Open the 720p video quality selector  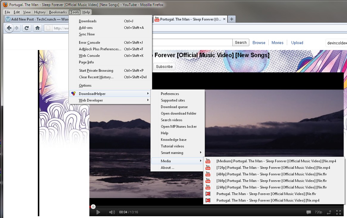tap(318, 212)
